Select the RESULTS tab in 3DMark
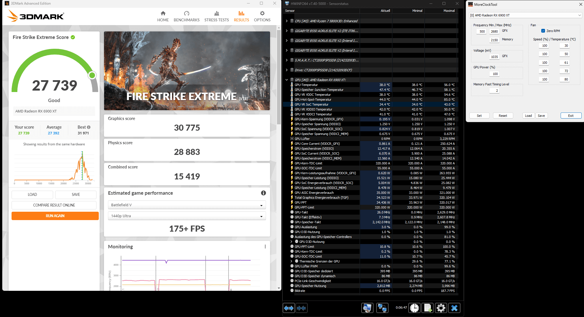The image size is (584, 317). (241, 16)
